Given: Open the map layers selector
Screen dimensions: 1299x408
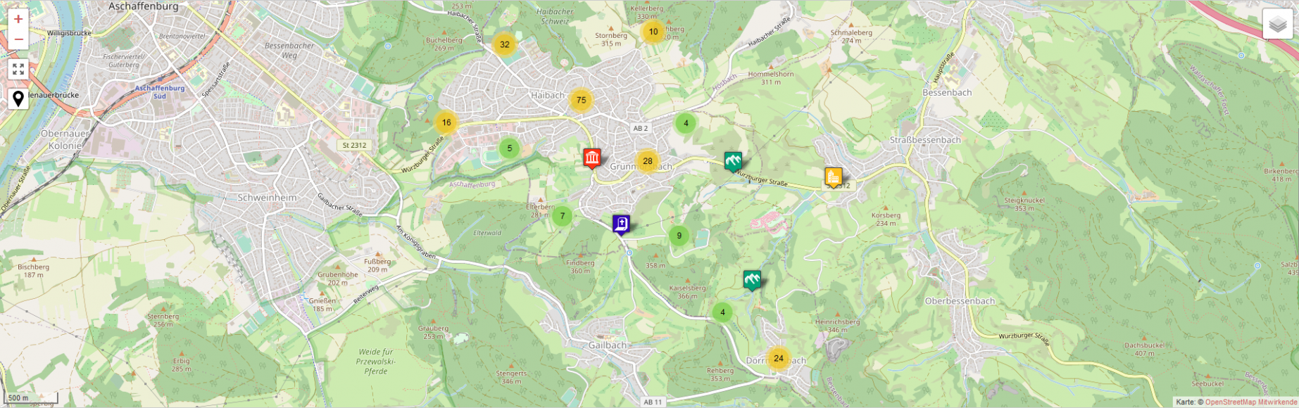Looking at the screenshot, I should (x=1277, y=25).
